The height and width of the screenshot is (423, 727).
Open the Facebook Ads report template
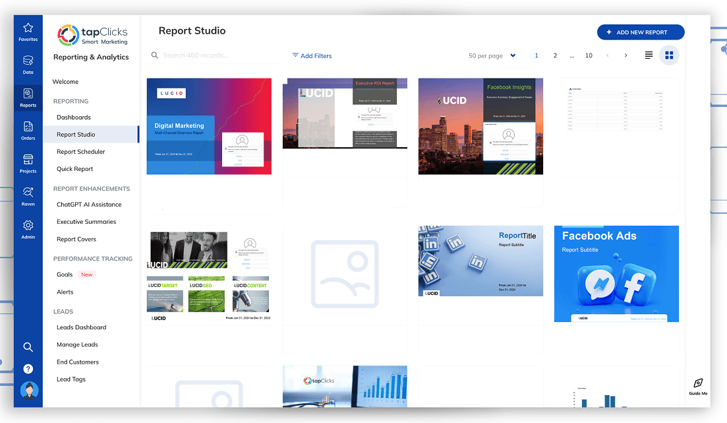616,273
